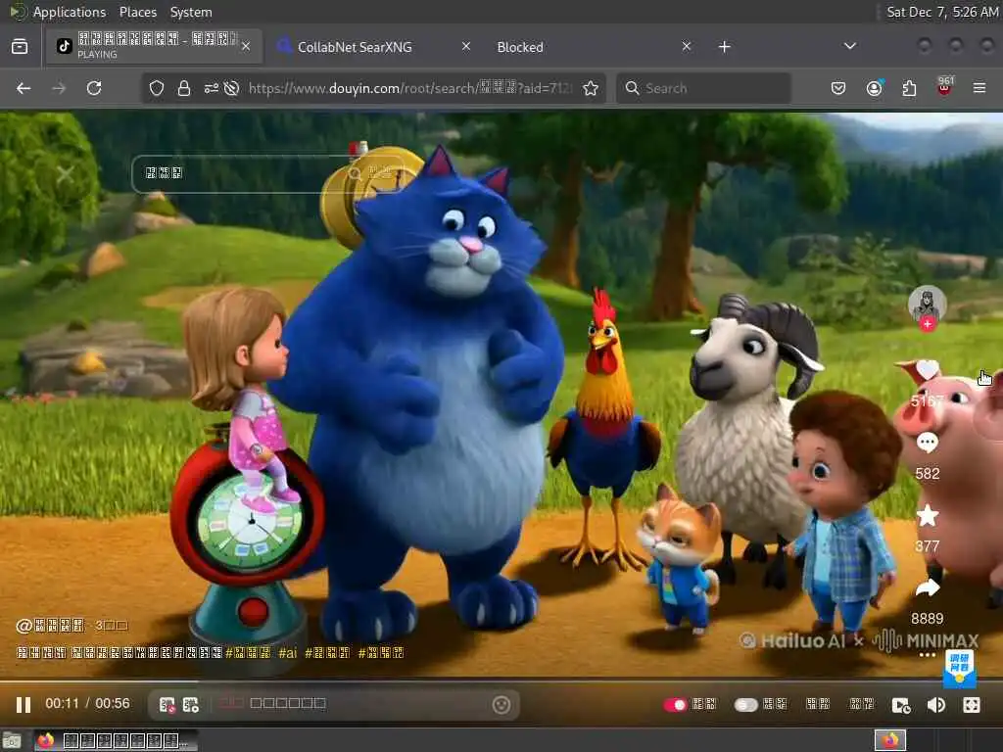Close the CollabNet SearXNG tab
This screenshot has height=752, width=1003.
pyautogui.click(x=466, y=46)
